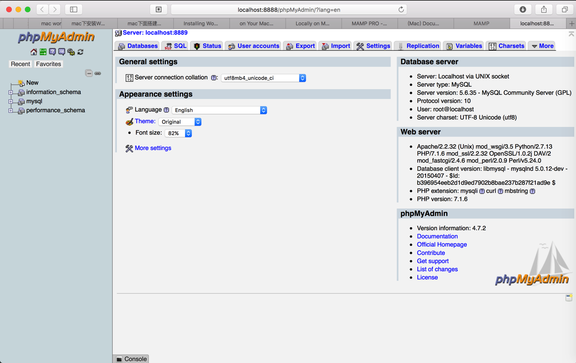Click the phpMyAdmin logo in the sidebar
This screenshot has width=576, height=363.
tap(56, 37)
